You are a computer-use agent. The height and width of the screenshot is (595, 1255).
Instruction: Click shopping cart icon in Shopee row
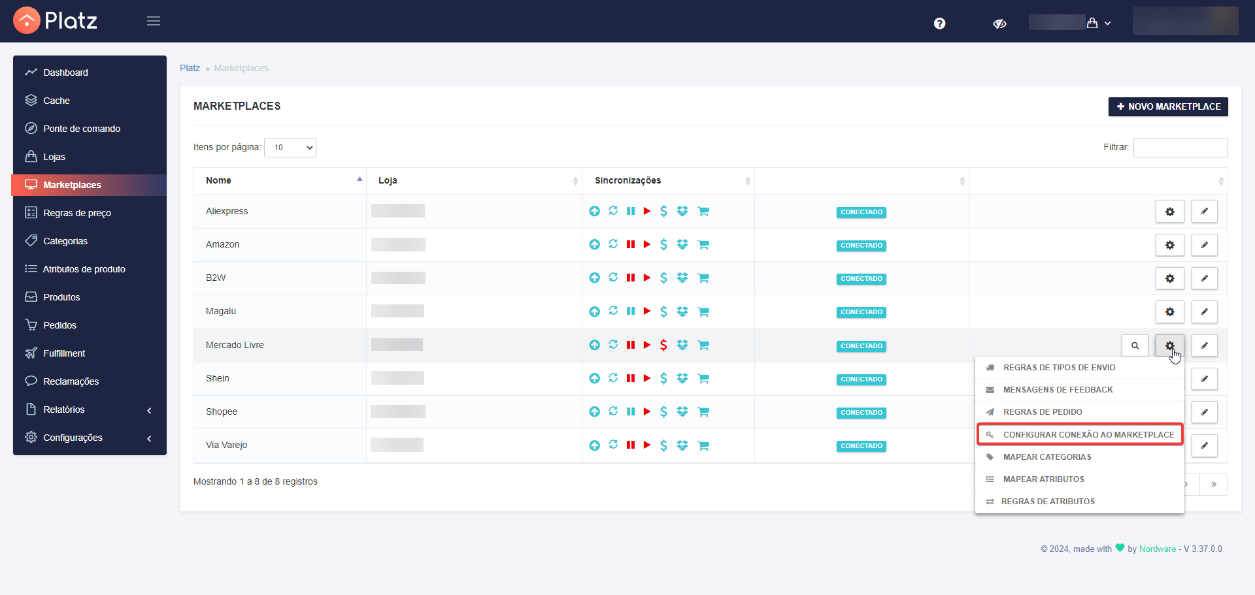tap(703, 411)
